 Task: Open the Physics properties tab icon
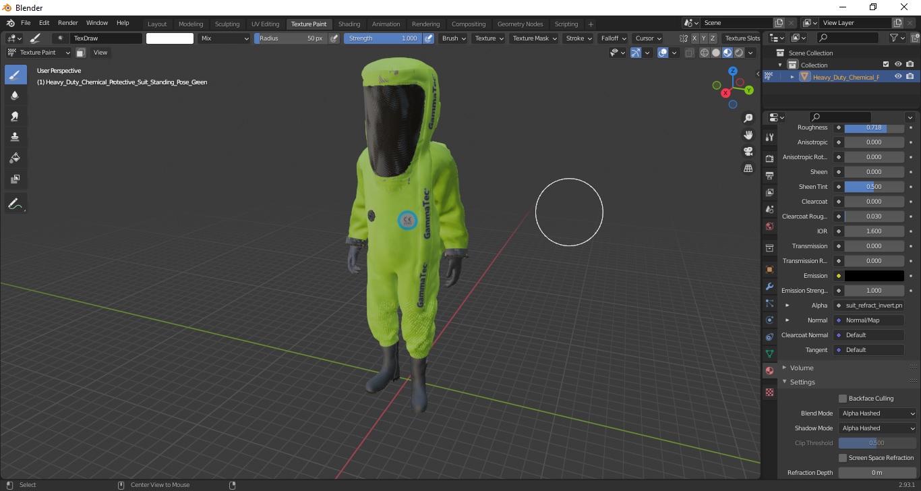(x=769, y=320)
